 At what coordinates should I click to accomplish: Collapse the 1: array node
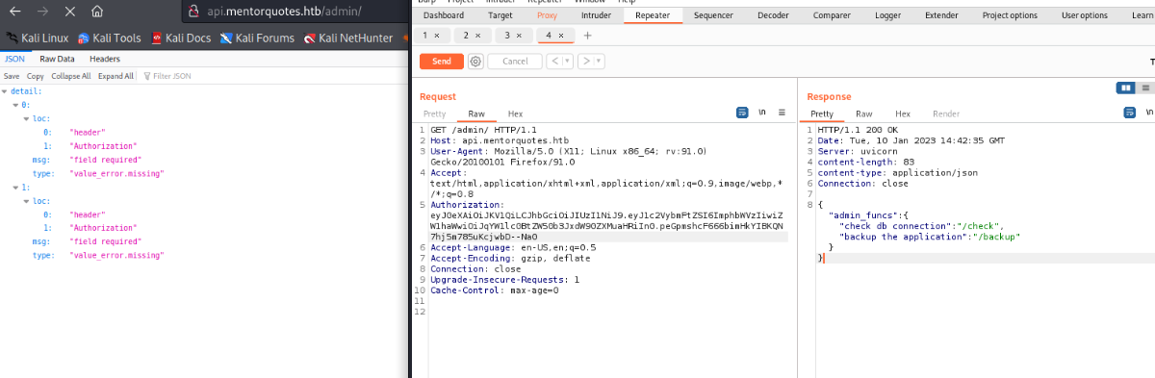pyautogui.click(x=15, y=188)
